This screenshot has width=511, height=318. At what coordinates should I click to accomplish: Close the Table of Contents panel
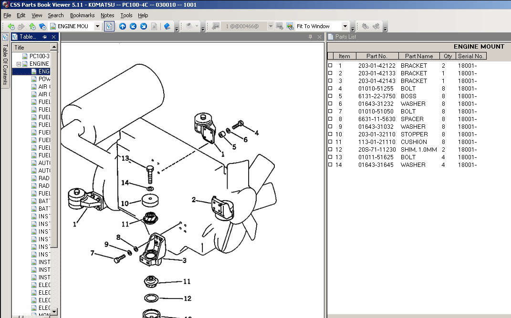coord(54,37)
